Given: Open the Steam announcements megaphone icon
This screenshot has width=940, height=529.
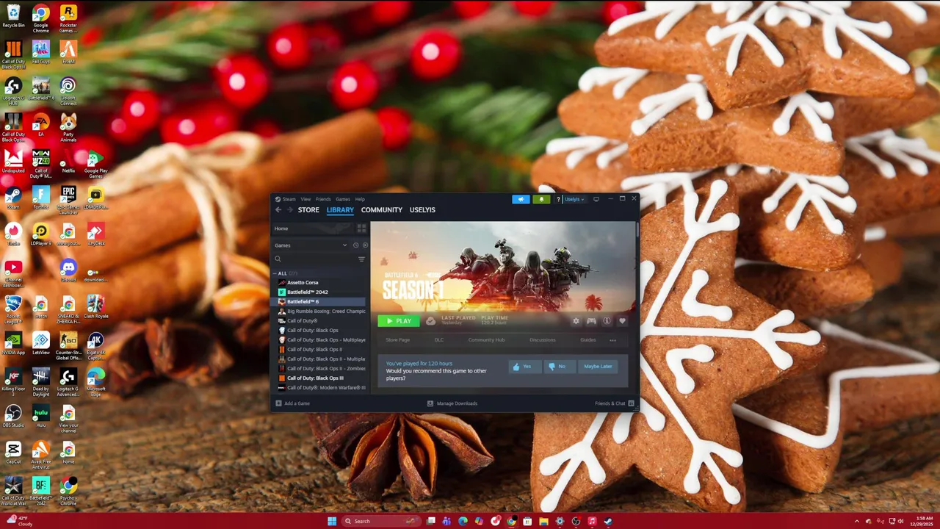Looking at the screenshot, I should pyautogui.click(x=521, y=199).
